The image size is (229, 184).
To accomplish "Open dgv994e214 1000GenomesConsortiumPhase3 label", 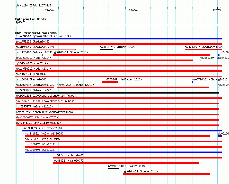I will pos(46,96).
